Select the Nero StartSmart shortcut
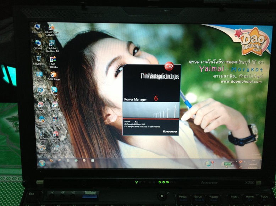The width and height of the screenshot is (276, 206). (41, 107)
